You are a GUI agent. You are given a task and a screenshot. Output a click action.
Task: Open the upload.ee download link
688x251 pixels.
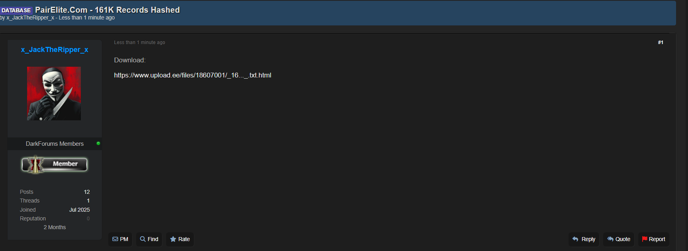pos(192,75)
